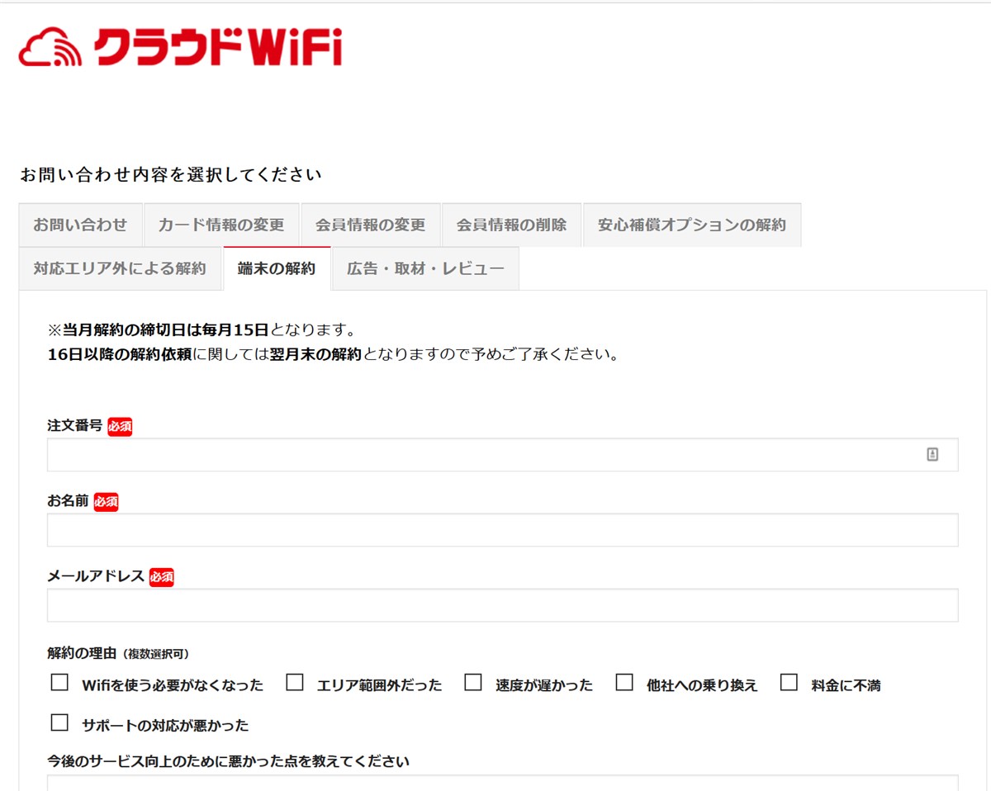Screen dimensions: 991x791
Task: Focus the メールアドレス input field
Action: coord(502,605)
